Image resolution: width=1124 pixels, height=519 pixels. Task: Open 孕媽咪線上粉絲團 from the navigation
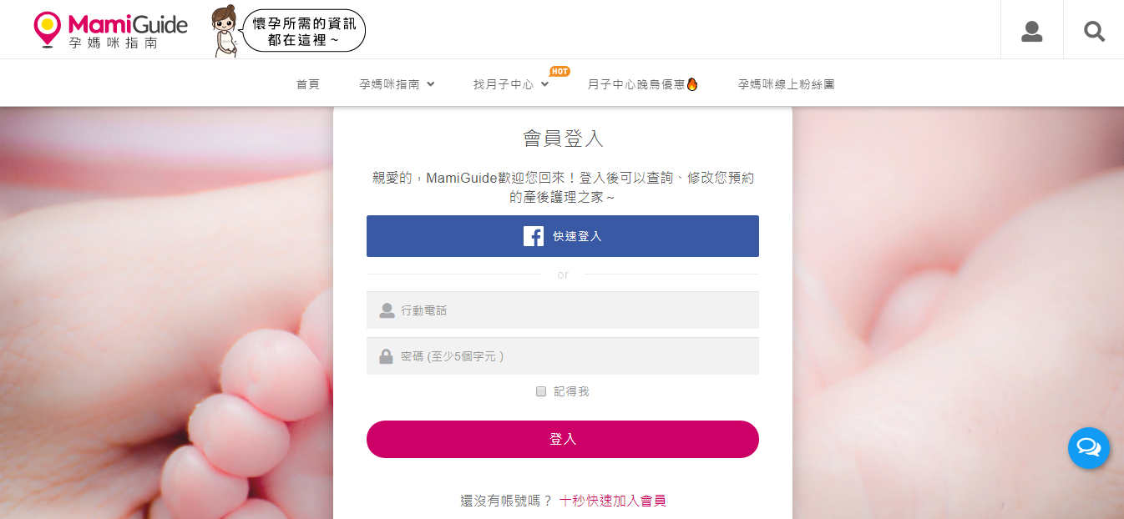click(x=786, y=83)
